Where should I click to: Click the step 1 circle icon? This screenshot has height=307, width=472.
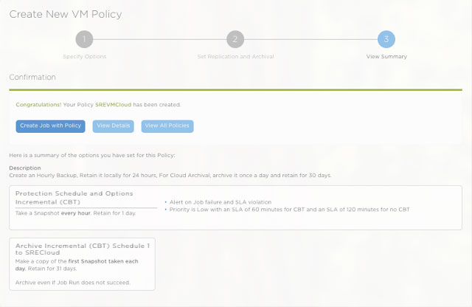[x=84, y=39]
